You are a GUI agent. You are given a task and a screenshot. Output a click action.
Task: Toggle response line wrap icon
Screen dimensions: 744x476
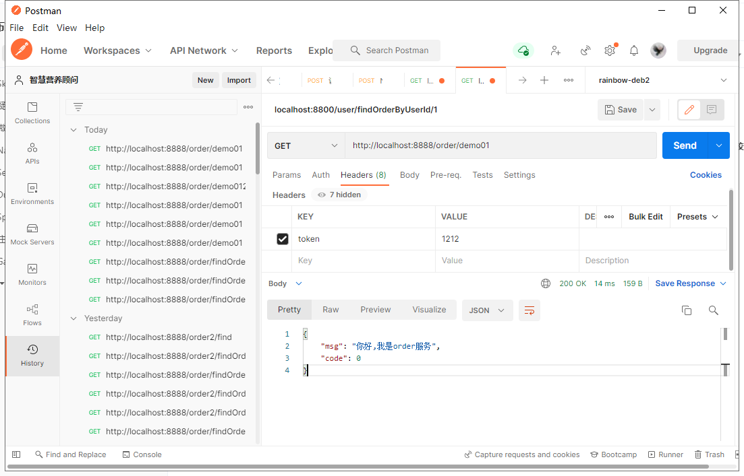[530, 310]
